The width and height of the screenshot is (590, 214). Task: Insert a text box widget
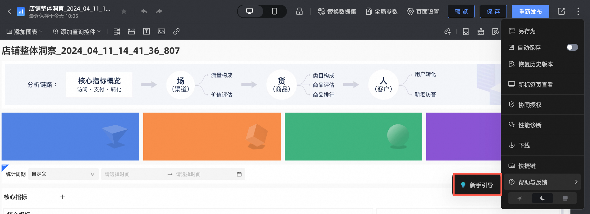[x=146, y=31]
